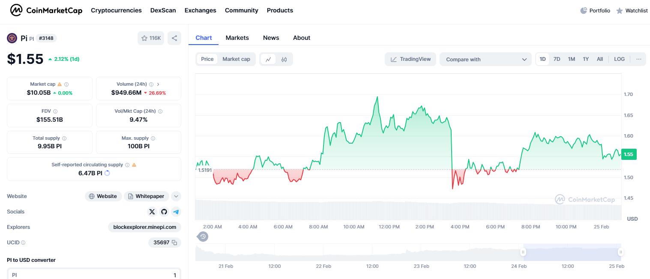The image size is (650, 279).
Task: Click the green 1.55 current price label
Action: [x=629, y=154]
